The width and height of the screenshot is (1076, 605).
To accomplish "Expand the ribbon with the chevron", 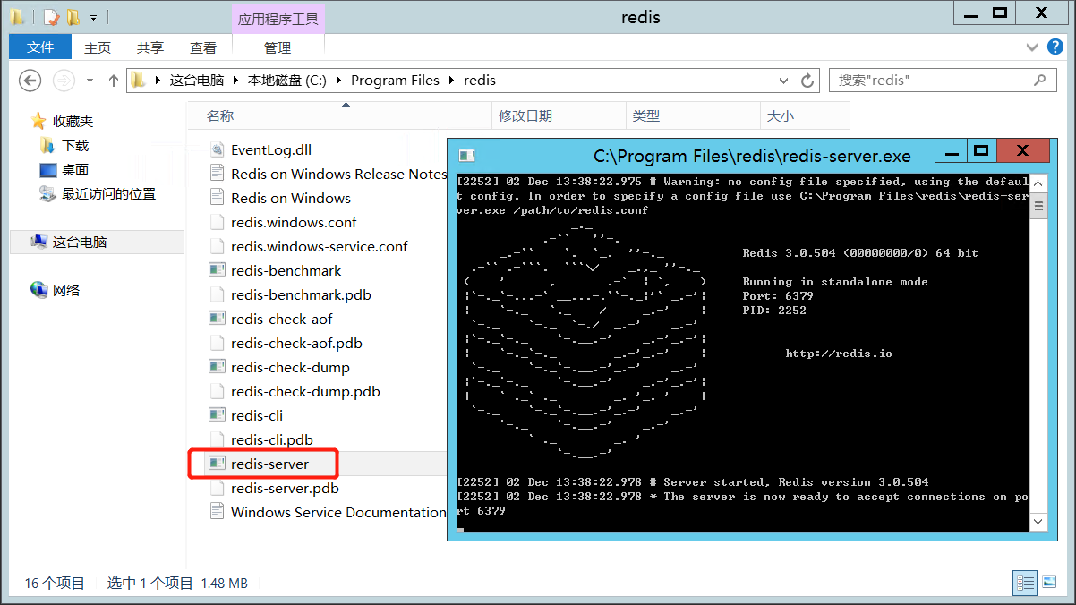I will tap(1031, 47).
